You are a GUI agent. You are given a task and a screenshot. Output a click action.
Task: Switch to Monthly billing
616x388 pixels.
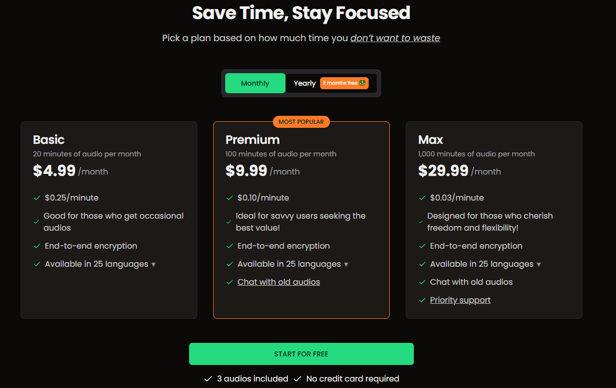[x=255, y=83]
